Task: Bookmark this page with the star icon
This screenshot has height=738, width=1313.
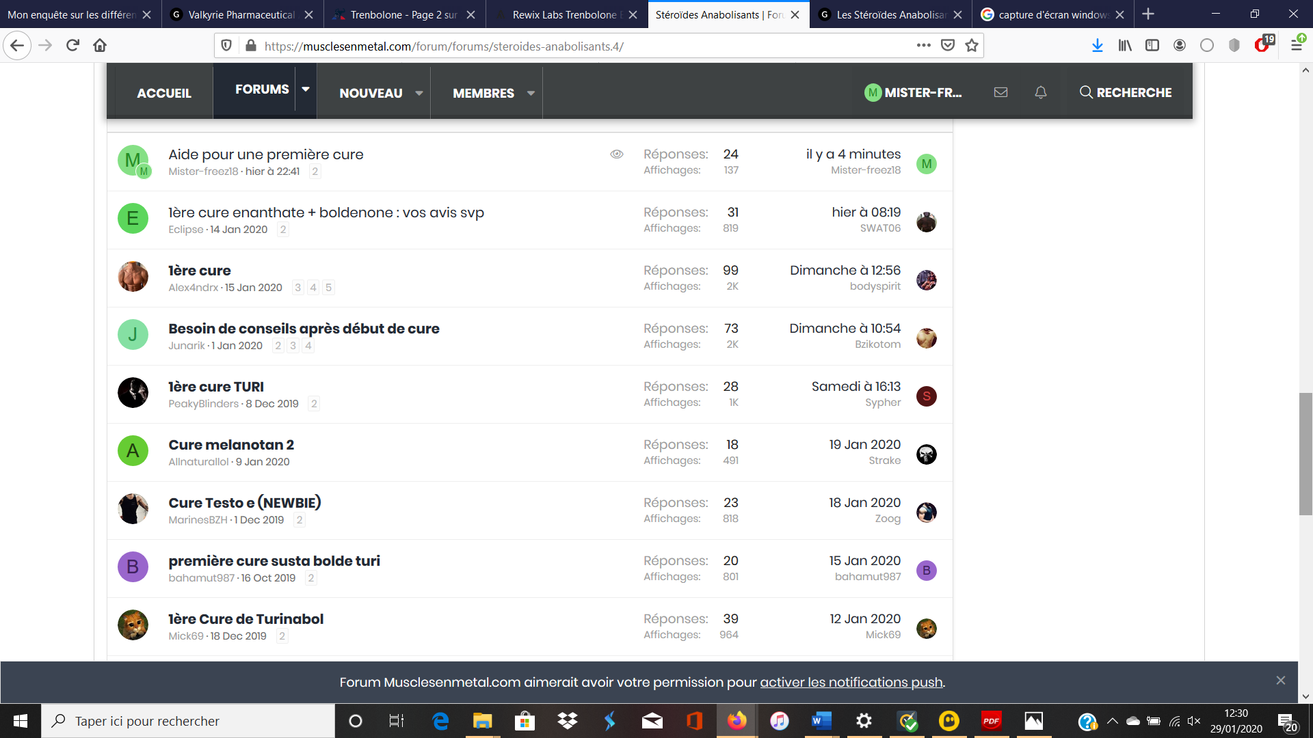Action: pyautogui.click(x=971, y=46)
